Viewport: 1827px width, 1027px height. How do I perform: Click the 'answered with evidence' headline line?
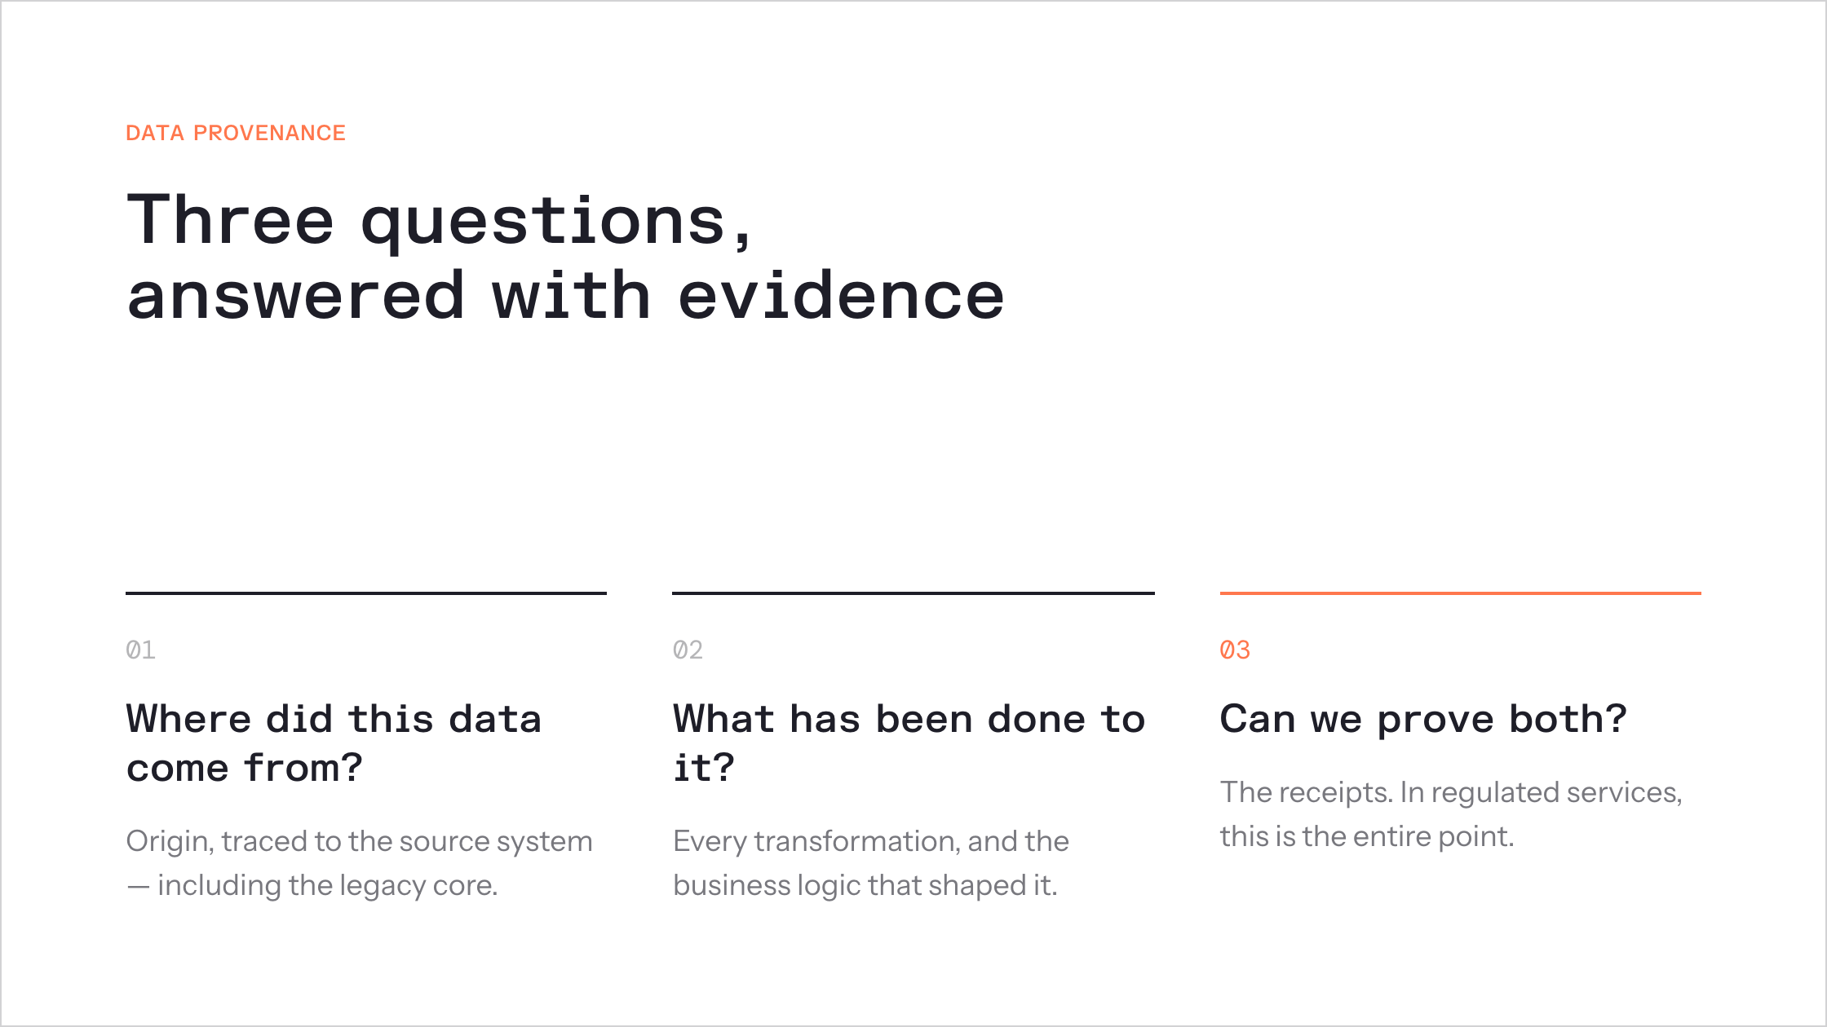click(566, 295)
